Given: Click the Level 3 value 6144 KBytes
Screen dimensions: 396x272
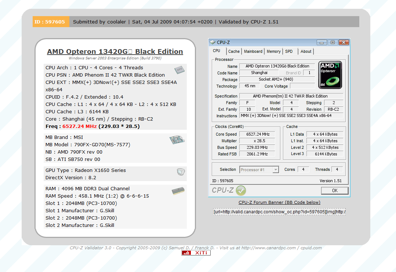Looking at the screenshot, I should pos(325,154).
